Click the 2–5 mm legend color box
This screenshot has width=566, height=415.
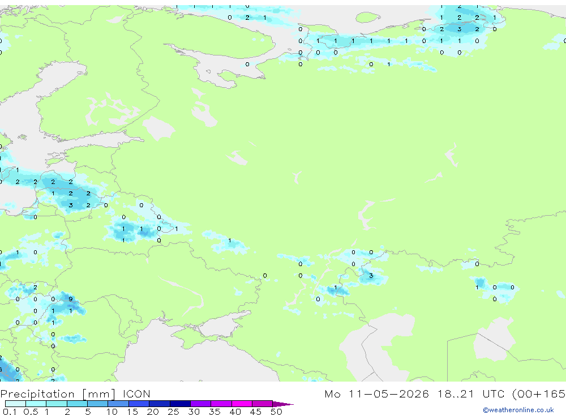coord(77,404)
